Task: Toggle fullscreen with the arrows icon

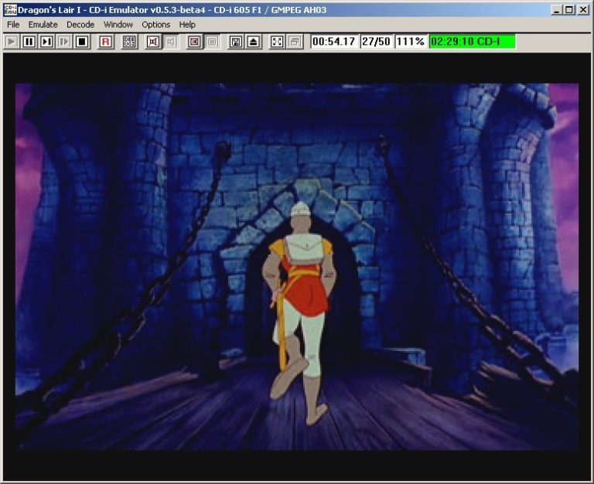Action: [x=277, y=42]
